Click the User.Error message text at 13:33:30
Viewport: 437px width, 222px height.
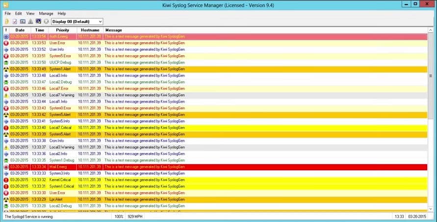(x=145, y=193)
